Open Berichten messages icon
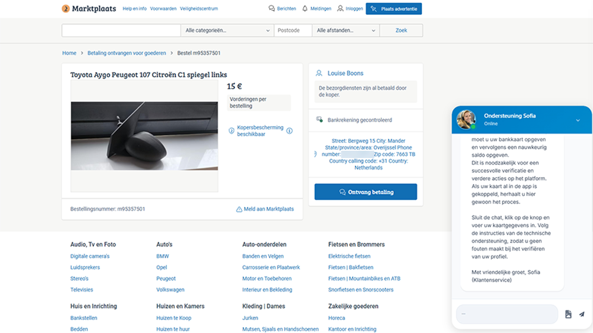Image resolution: width=593 pixels, height=333 pixels. [271, 8]
